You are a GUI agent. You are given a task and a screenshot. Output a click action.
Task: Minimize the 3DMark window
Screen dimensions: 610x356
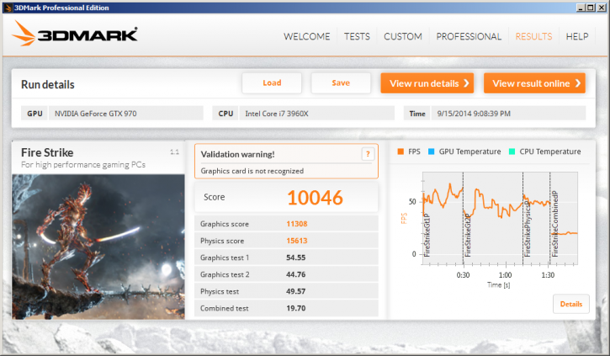pyautogui.click(x=581, y=8)
